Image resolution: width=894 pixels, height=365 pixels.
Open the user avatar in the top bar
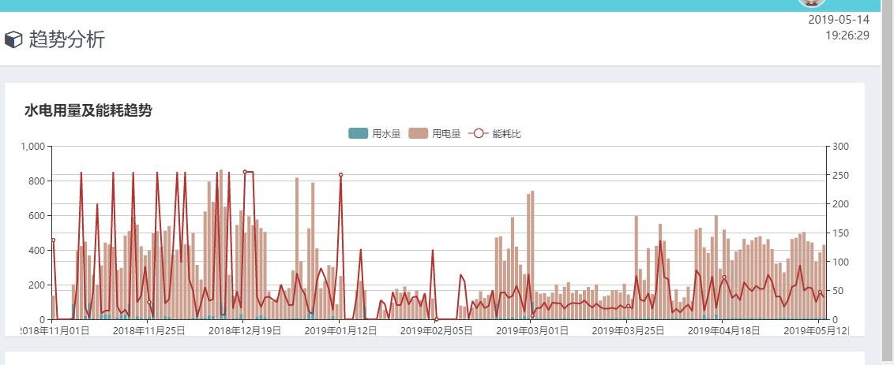click(811, 2)
